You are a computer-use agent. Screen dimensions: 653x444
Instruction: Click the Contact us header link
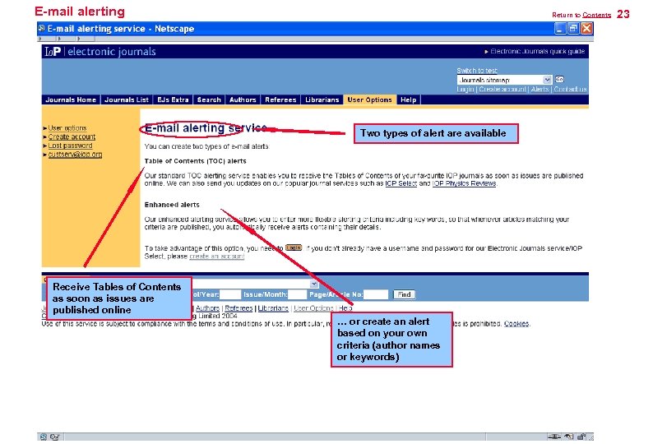pos(570,89)
